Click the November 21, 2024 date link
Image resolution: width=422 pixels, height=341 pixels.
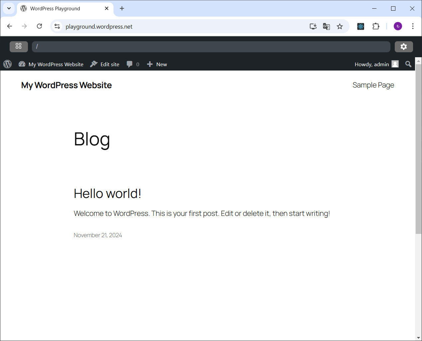[x=98, y=235]
